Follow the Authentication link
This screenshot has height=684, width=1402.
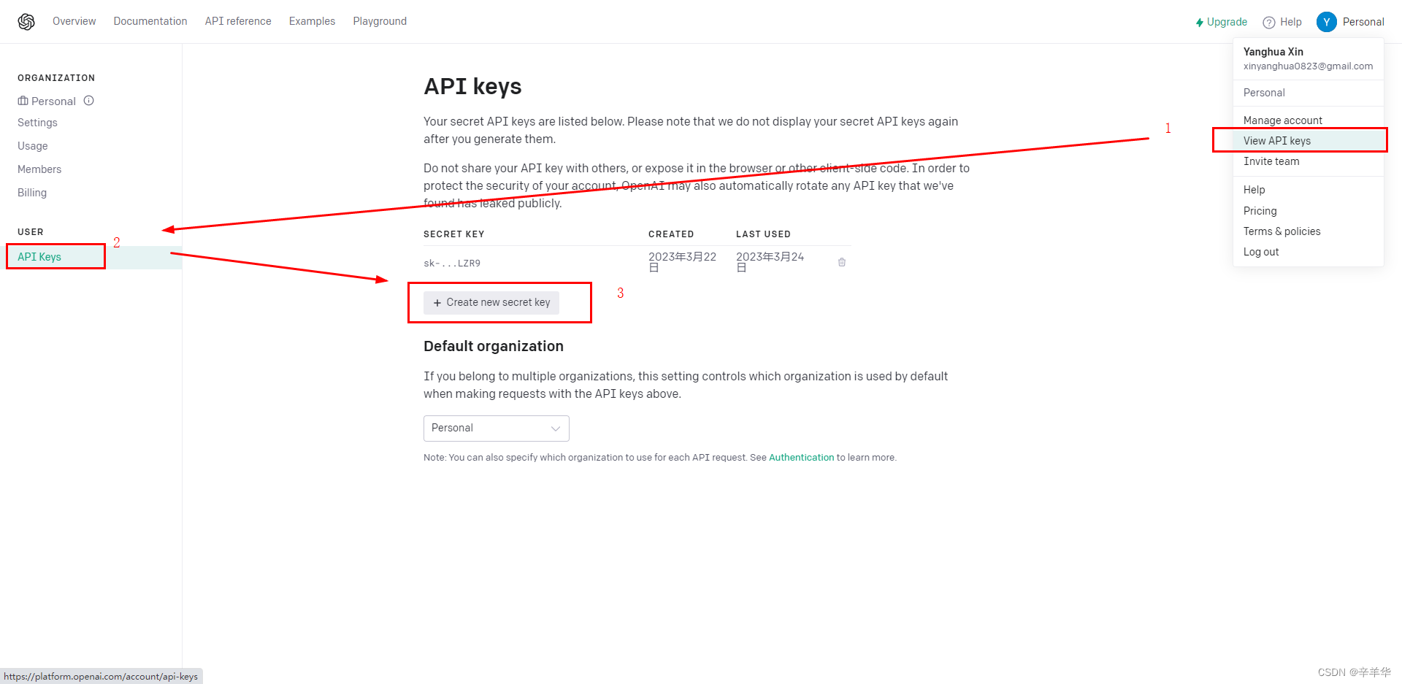tap(801, 458)
